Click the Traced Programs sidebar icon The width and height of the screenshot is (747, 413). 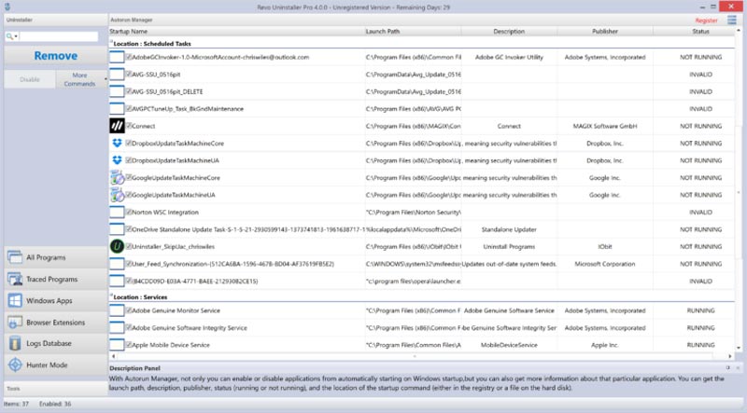click(15, 279)
